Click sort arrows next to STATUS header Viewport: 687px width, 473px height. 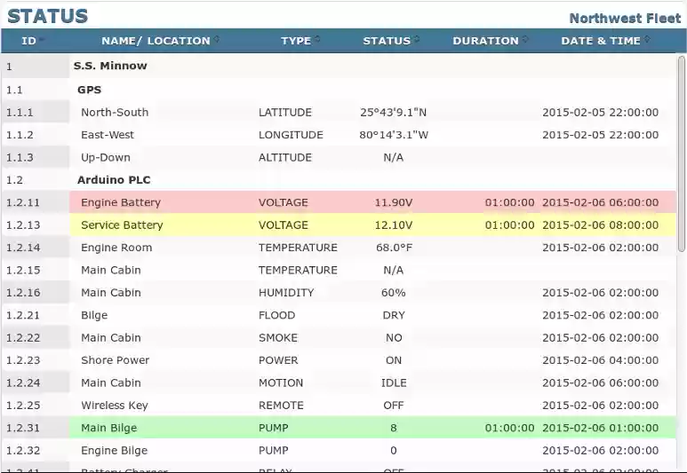417,40
